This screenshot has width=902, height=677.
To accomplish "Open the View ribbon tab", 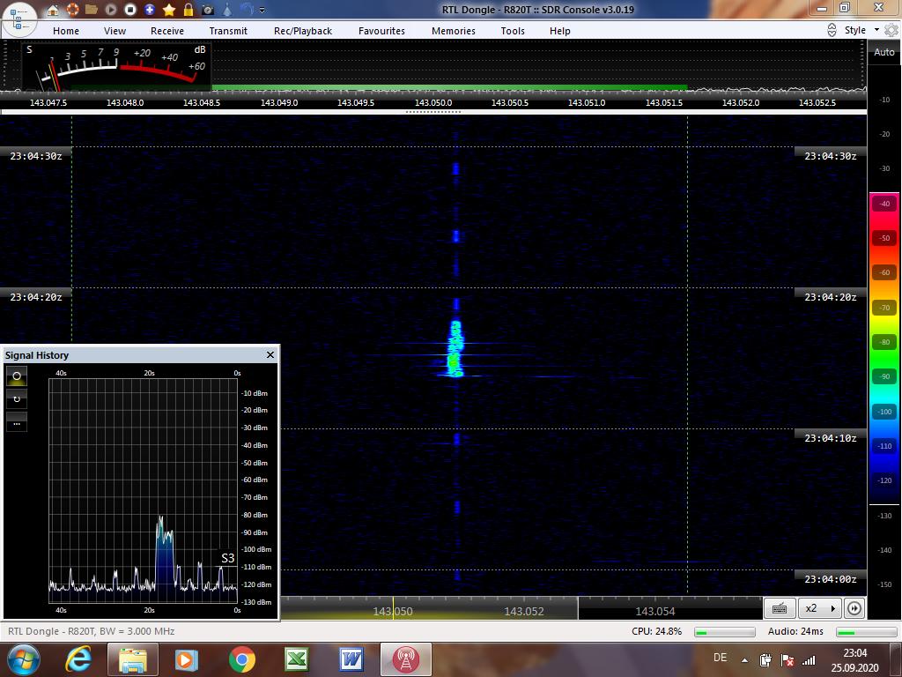I will [115, 31].
